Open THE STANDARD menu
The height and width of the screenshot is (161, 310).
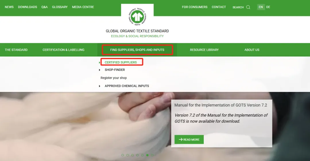tap(16, 50)
